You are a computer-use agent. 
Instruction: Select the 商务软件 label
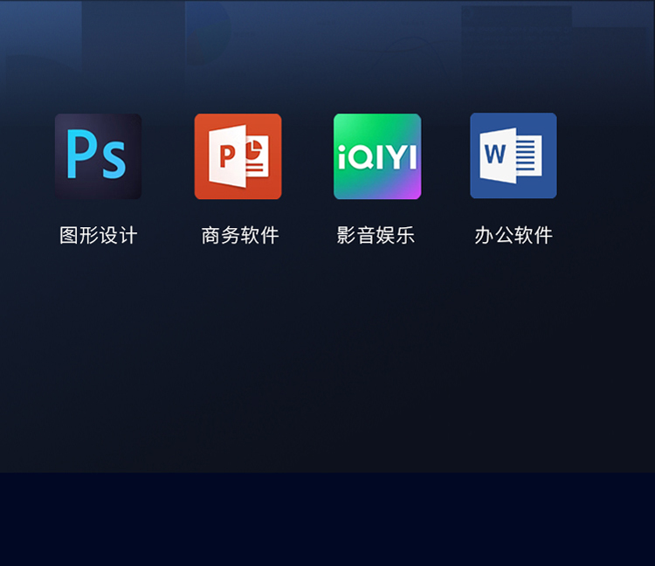(x=240, y=235)
